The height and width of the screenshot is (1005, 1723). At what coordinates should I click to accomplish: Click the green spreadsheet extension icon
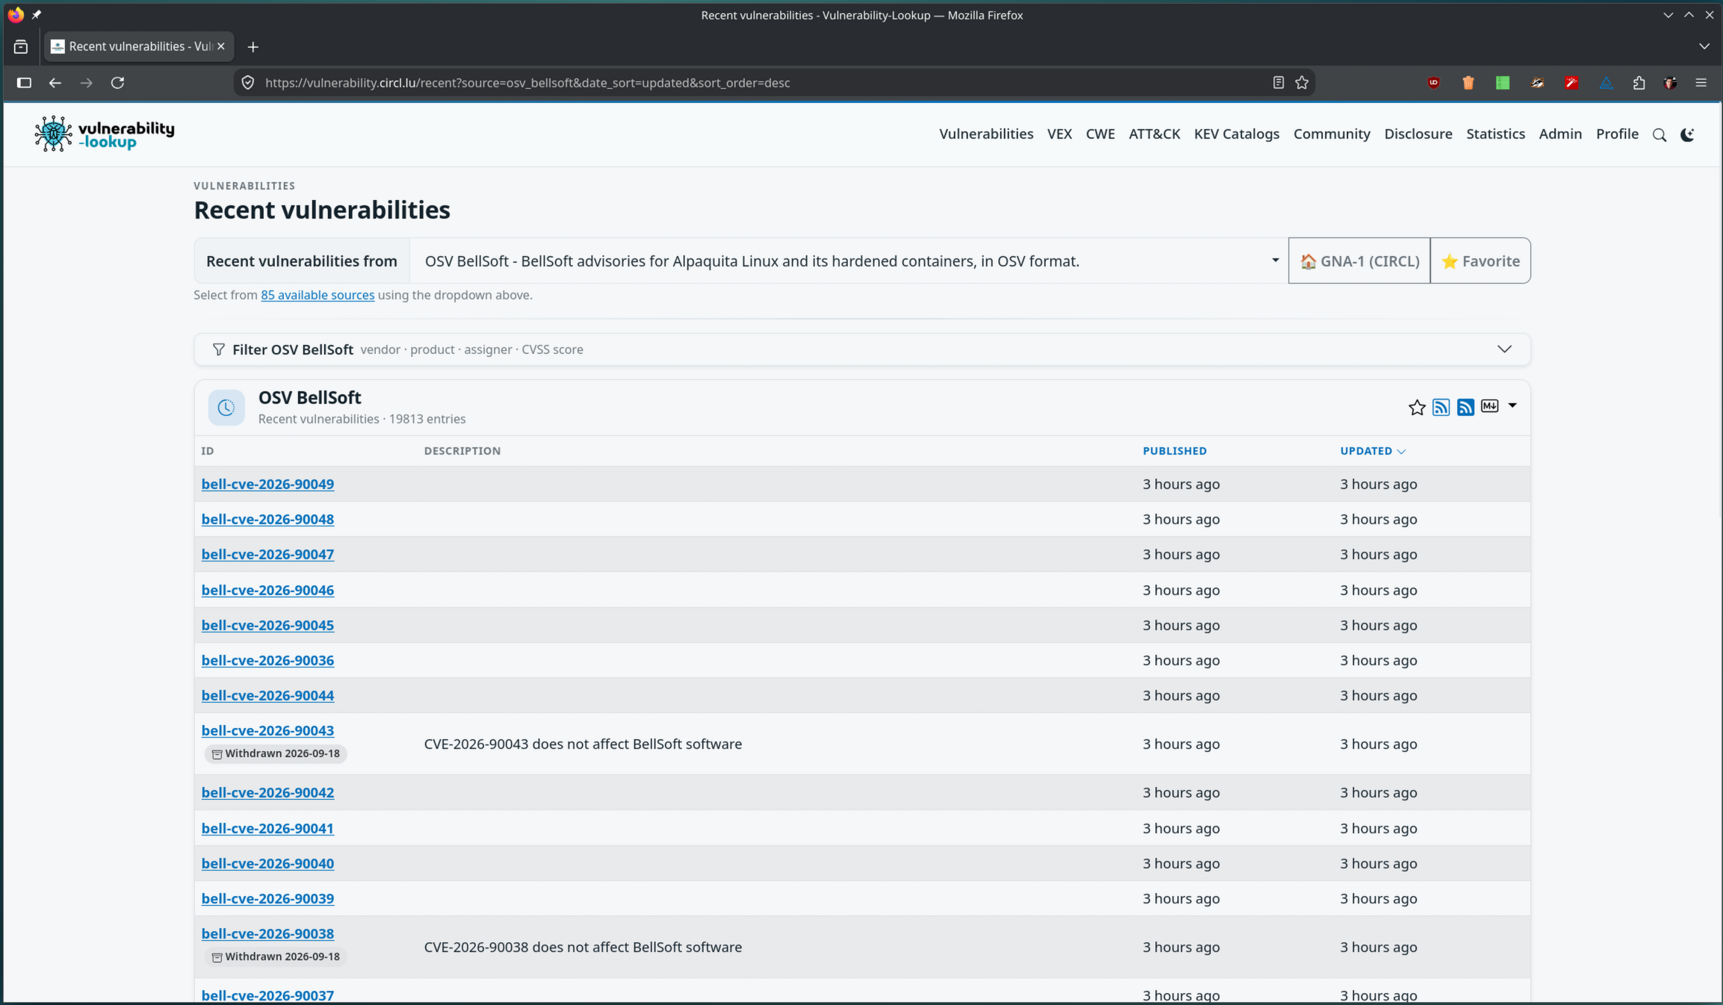click(1503, 83)
